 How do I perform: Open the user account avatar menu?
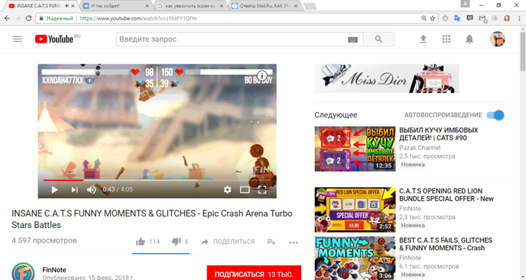point(497,39)
